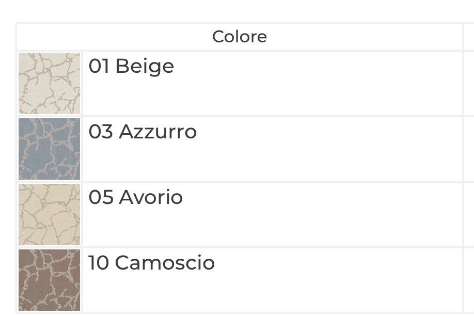
Task: Click the "01 Beige" color label
Action: click(x=131, y=66)
